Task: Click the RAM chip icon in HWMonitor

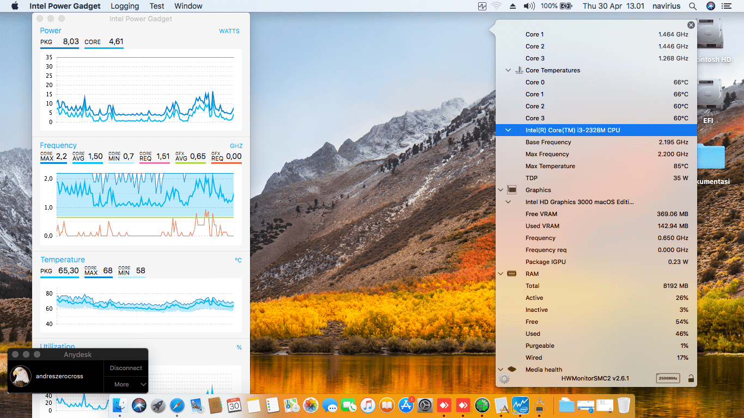Action: point(512,274)
